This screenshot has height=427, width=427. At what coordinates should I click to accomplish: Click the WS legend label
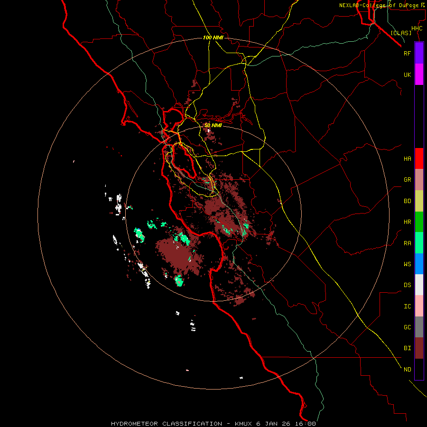coord(407,264)
